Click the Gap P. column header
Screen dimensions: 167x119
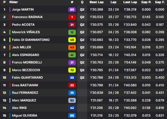click(x=146, y=2)
